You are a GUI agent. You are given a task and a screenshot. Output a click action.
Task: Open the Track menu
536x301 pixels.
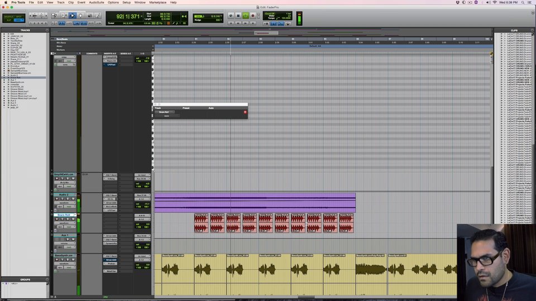click(x=60, y=2)
